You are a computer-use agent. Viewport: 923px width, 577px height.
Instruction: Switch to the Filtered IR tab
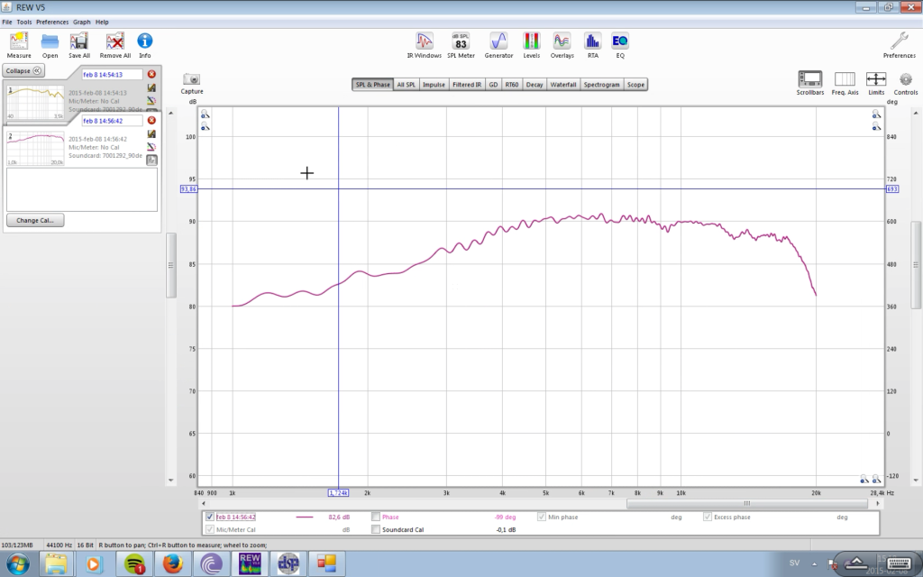click(467, 84)
